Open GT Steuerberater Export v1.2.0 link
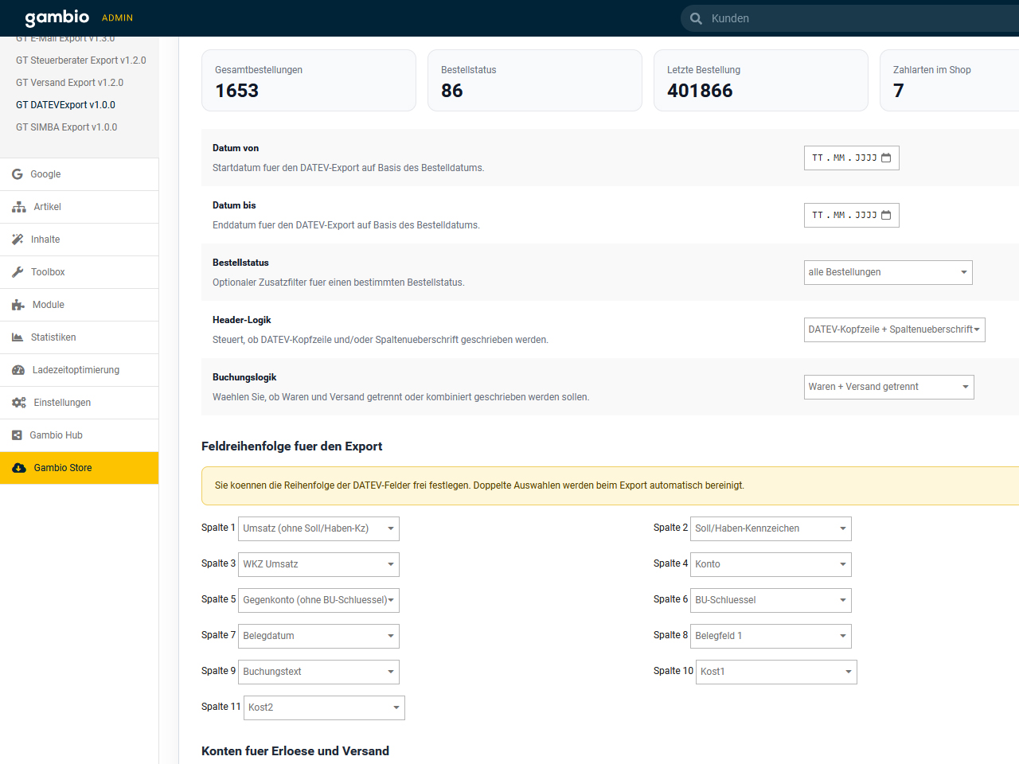 pos(80,60)
